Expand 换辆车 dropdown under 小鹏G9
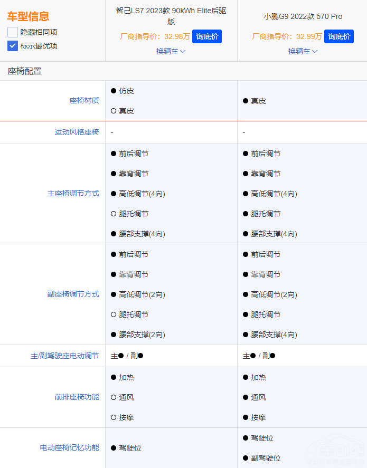This screenshot has height=468, width=367. point(303,51)
